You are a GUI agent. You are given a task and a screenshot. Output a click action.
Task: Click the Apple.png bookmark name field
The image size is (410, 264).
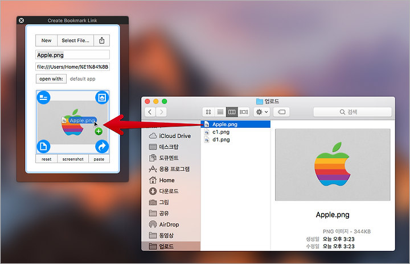(x=72, y=55)
